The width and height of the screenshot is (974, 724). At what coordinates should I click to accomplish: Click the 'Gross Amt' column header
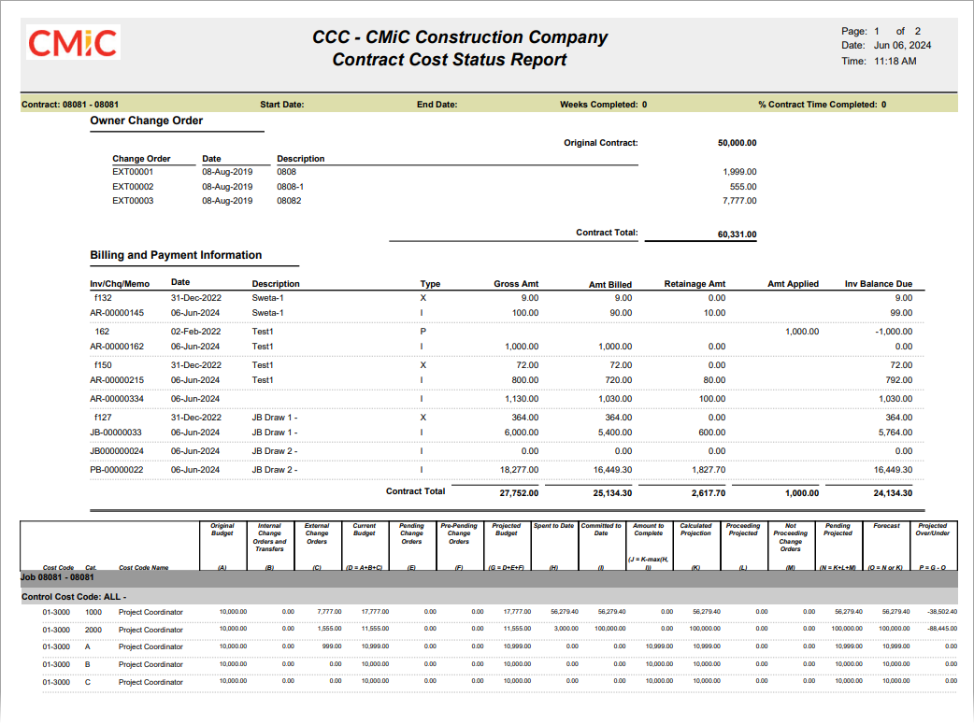[516, 284]
